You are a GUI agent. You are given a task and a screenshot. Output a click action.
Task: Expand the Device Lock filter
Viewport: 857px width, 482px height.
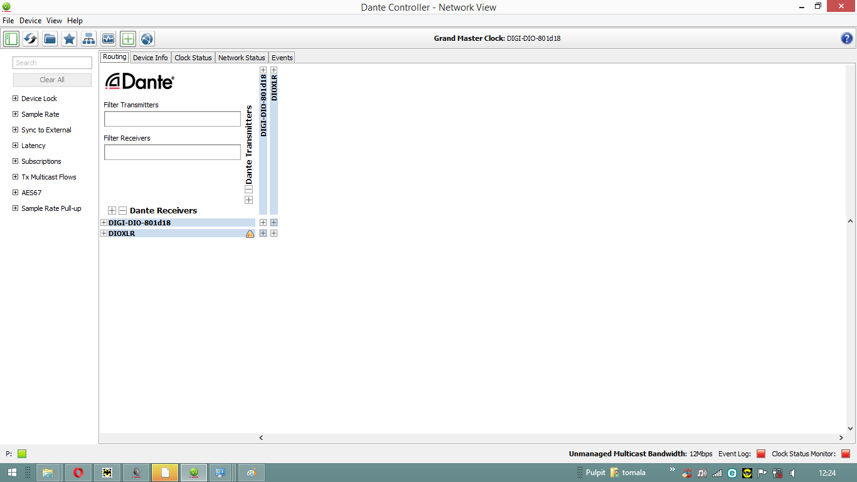pyautogui.click(x=16, y=99)
